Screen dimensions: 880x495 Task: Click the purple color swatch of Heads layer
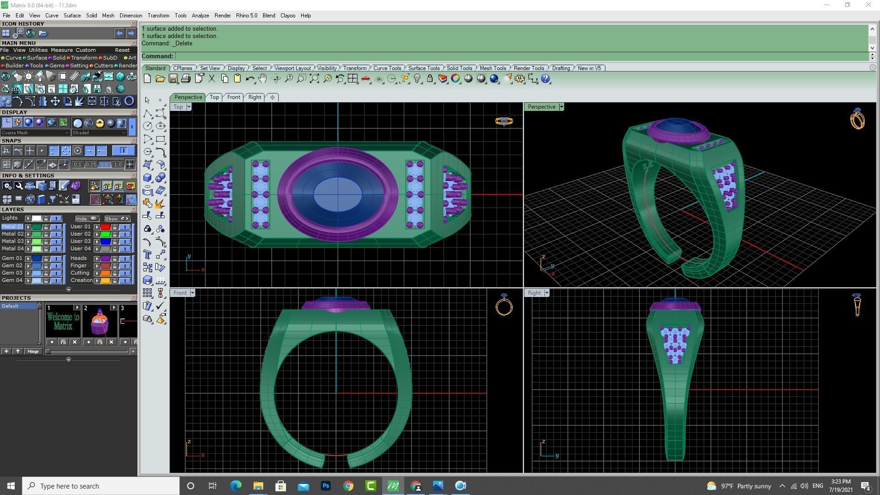tap(105, 258)
